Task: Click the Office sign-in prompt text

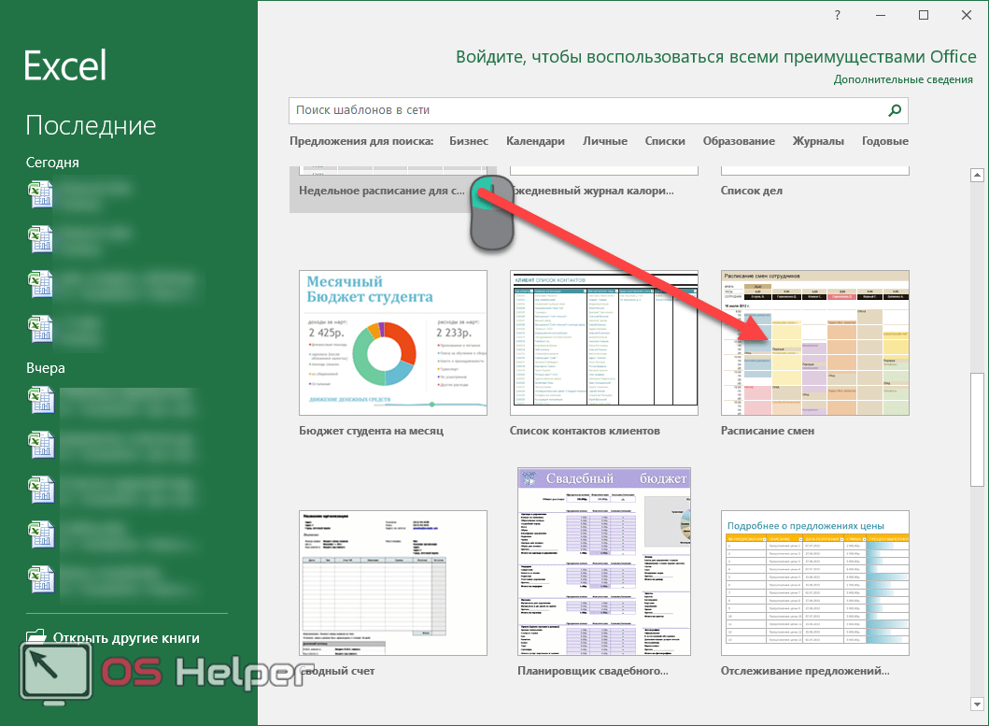Action: click(x=716, y=57)
